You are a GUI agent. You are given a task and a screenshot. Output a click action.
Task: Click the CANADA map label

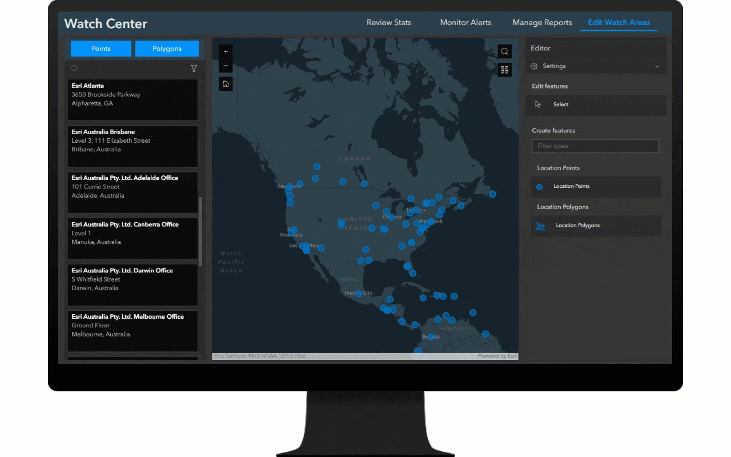coord(355,158)
